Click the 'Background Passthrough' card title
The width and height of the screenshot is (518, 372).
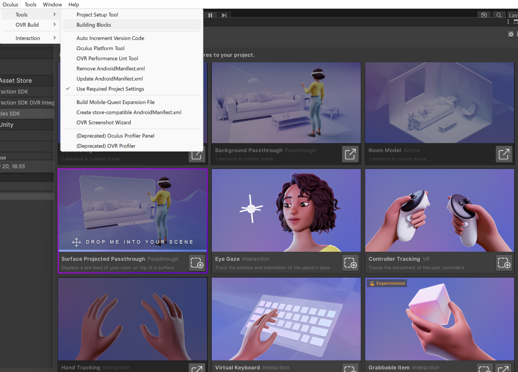pos(249,150)
